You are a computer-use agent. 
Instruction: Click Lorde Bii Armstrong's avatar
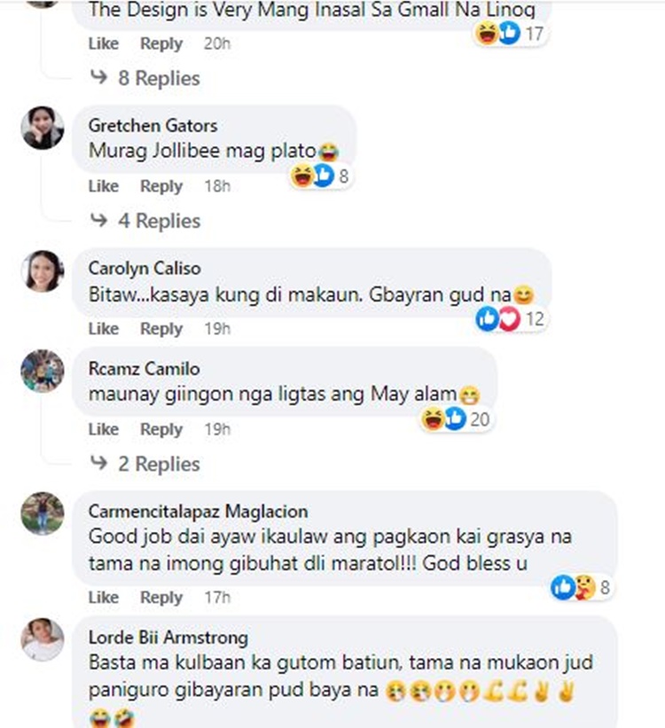43,639
